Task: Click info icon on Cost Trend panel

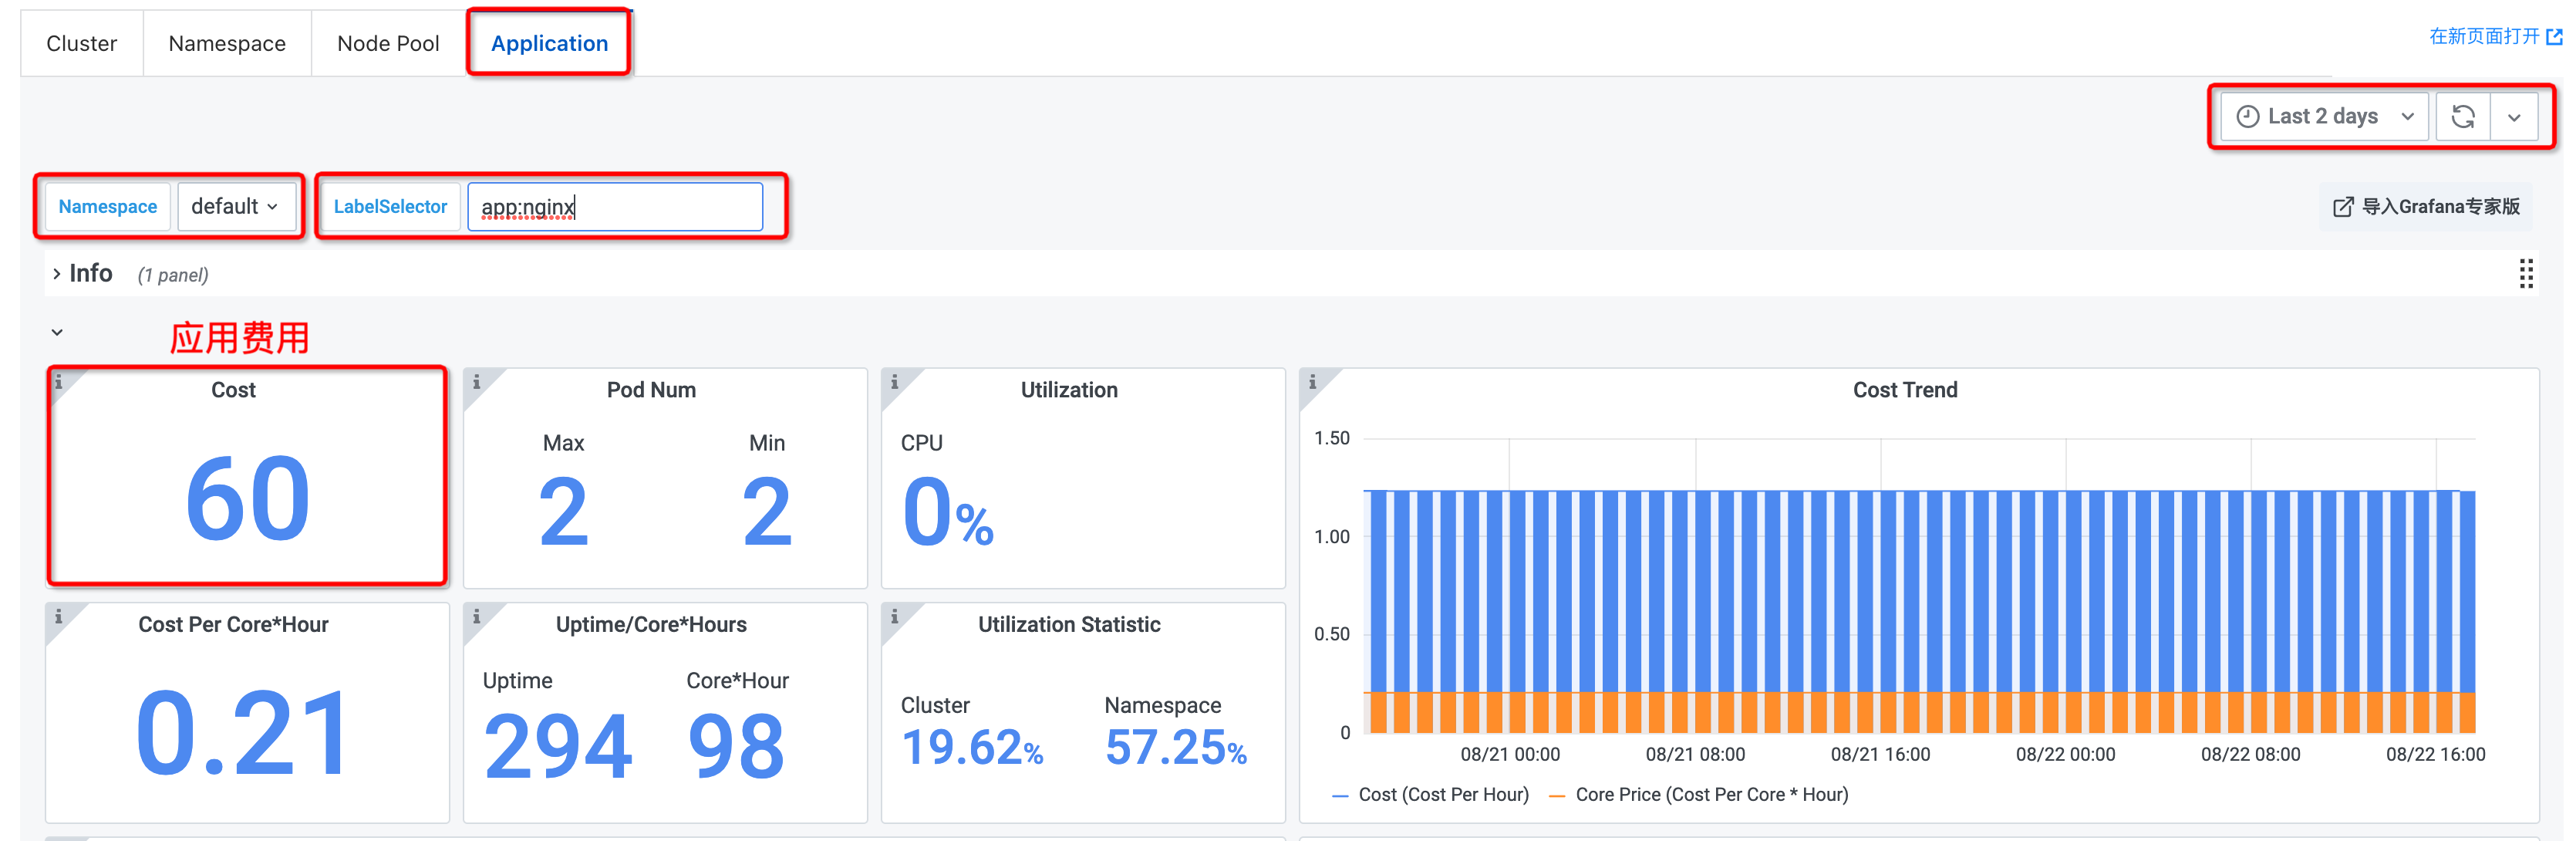Action: [1313, 382]
